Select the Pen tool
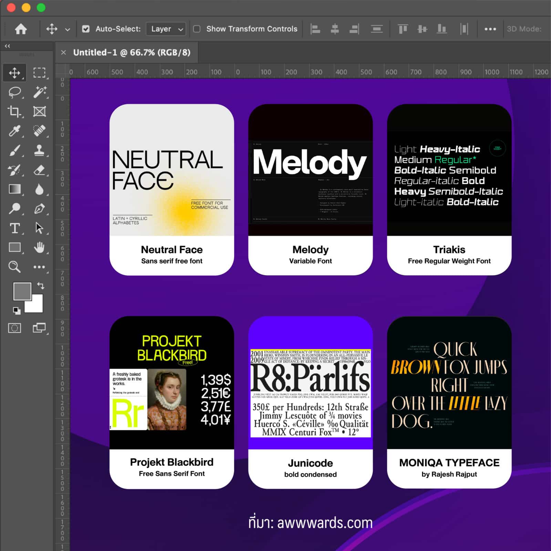The height and width of the screenshot is (551, 551). [39, 209]
